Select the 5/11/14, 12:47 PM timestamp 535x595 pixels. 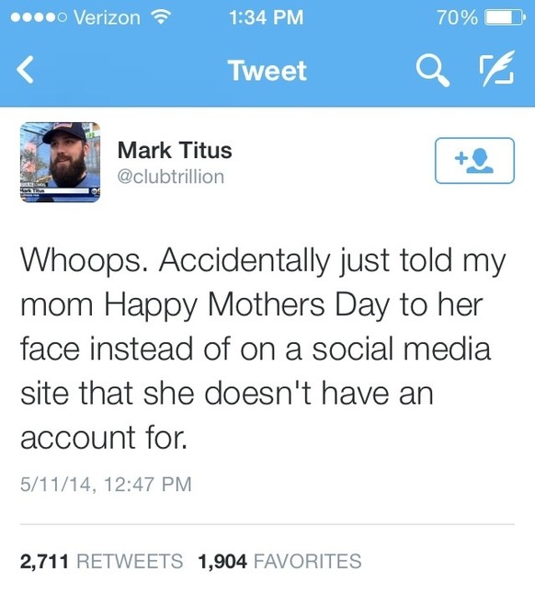pos(107,485)
